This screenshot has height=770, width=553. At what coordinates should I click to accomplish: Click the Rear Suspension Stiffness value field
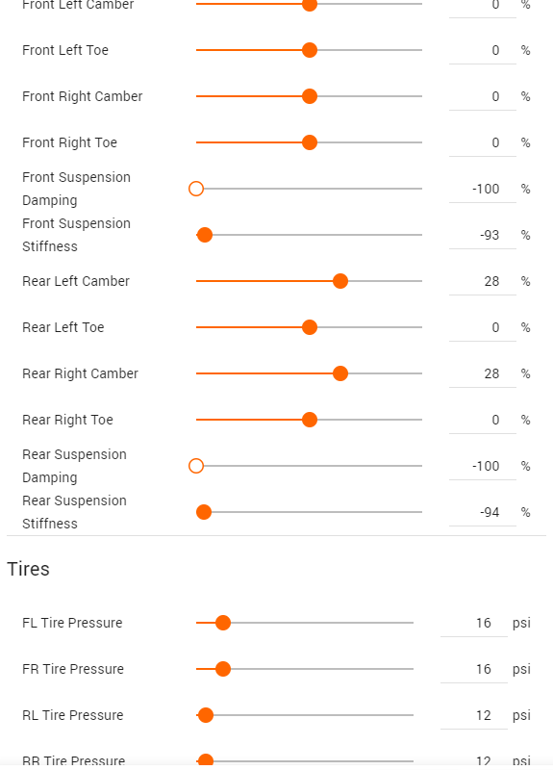click(x=483, y=512)
